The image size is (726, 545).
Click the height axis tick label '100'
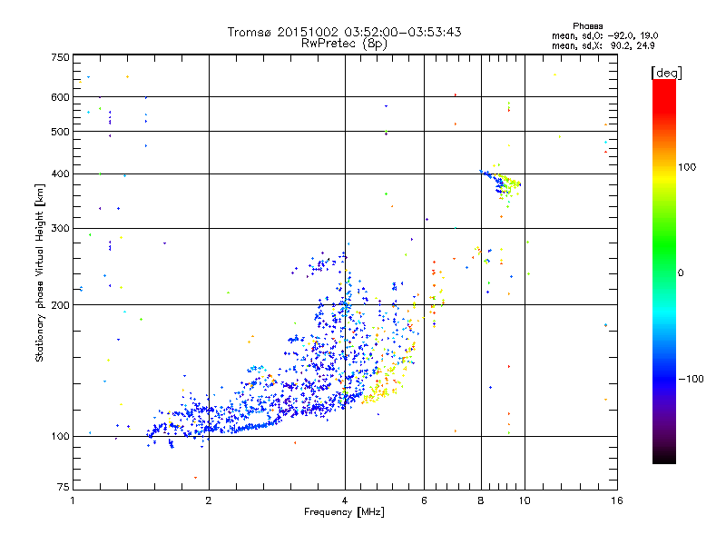click(x=61, y=437)
